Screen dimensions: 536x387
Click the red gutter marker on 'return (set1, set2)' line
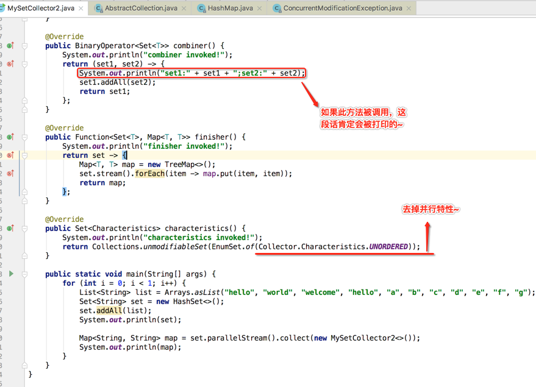(10, 64)
